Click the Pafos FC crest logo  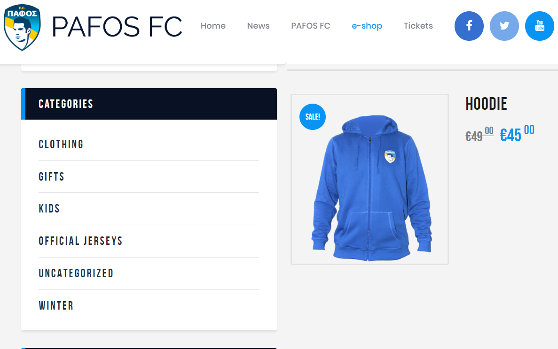point(22,27)
